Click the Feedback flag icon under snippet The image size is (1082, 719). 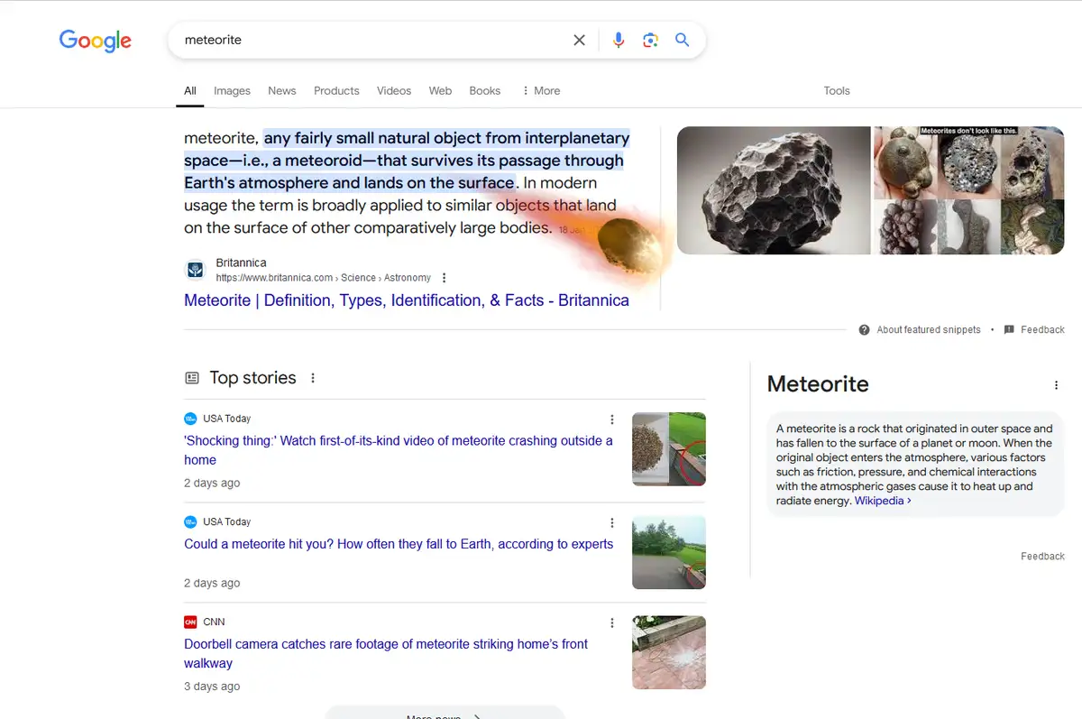pos(1009,329)
